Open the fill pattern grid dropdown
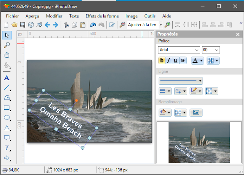Image resolution: width=244 pixels, height=175 pixels. pyautogui.click(x=180, y=112)
